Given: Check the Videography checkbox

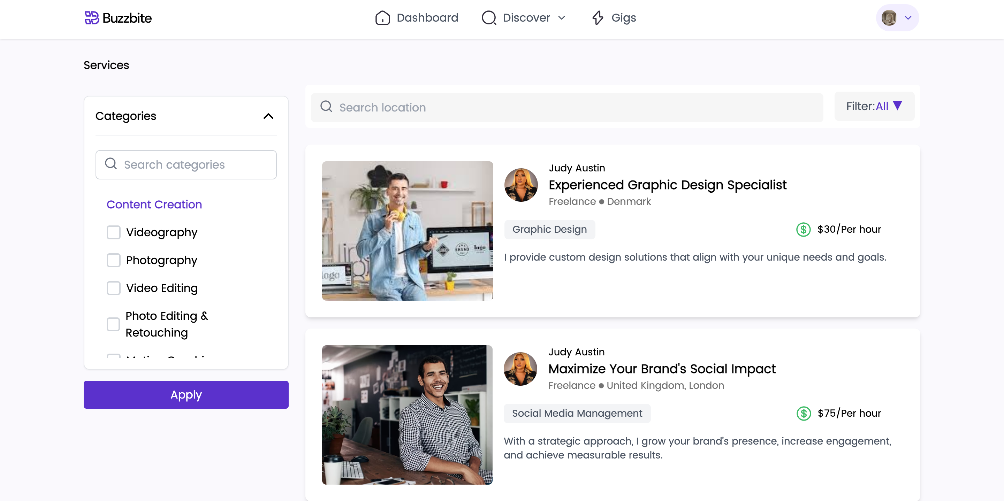Looking at the screenshot, I should pyautogui.click(x=113, y=232).
